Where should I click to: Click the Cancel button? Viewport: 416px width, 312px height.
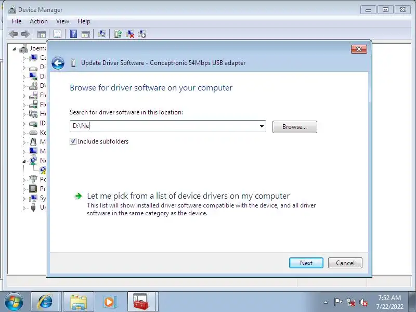(x=345, y=263)
